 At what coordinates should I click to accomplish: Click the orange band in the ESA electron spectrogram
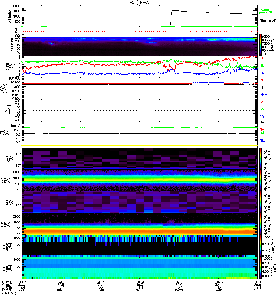139,231
